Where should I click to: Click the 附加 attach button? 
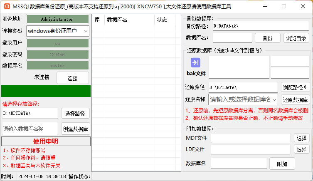[282, 164]
